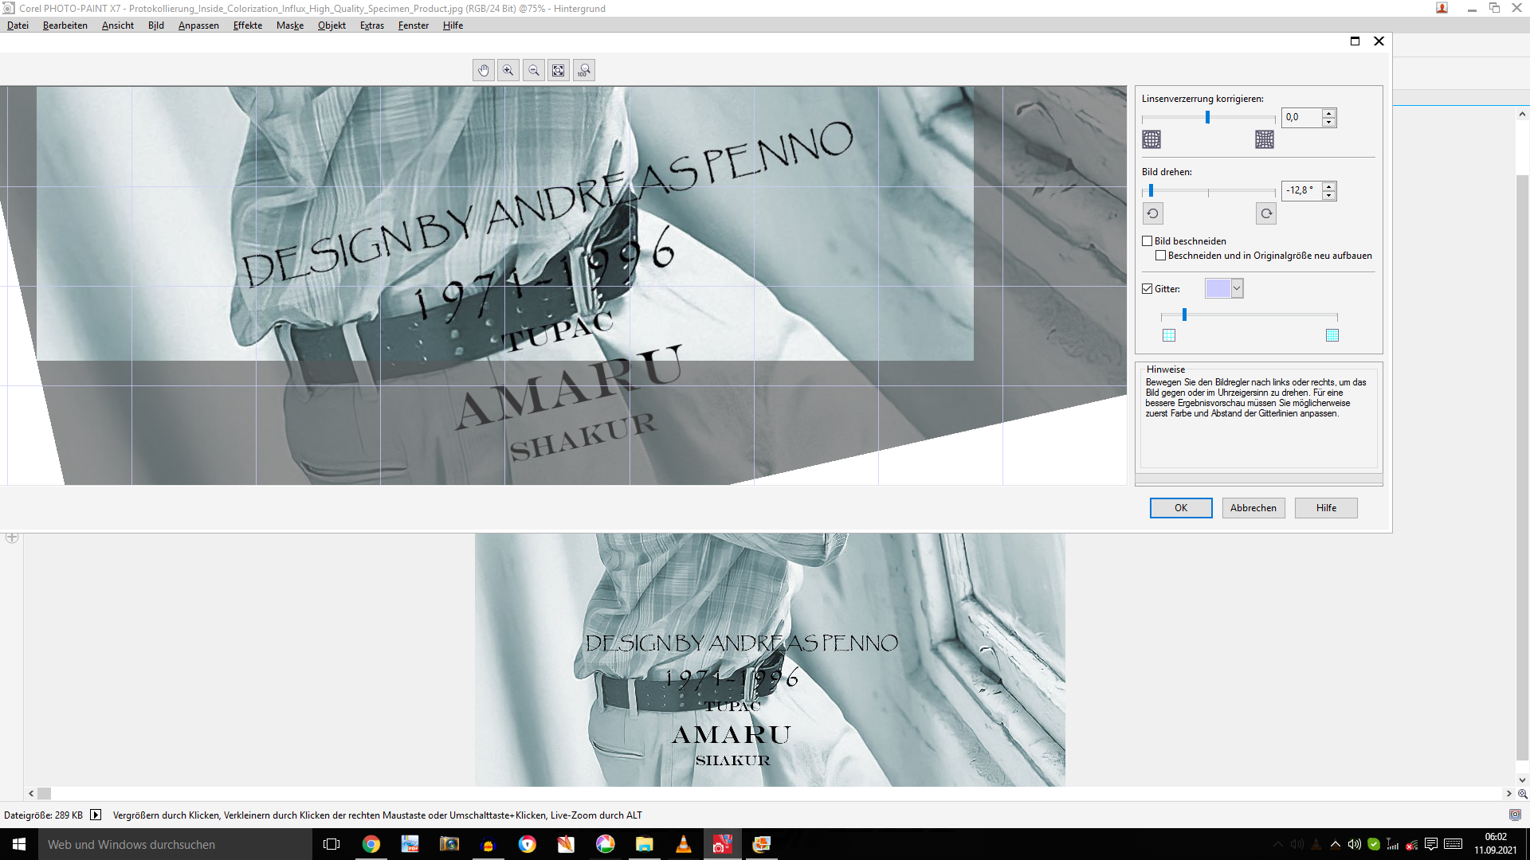
Task: Show hidden system tray icons
Action: click(x=1336, y=844)
